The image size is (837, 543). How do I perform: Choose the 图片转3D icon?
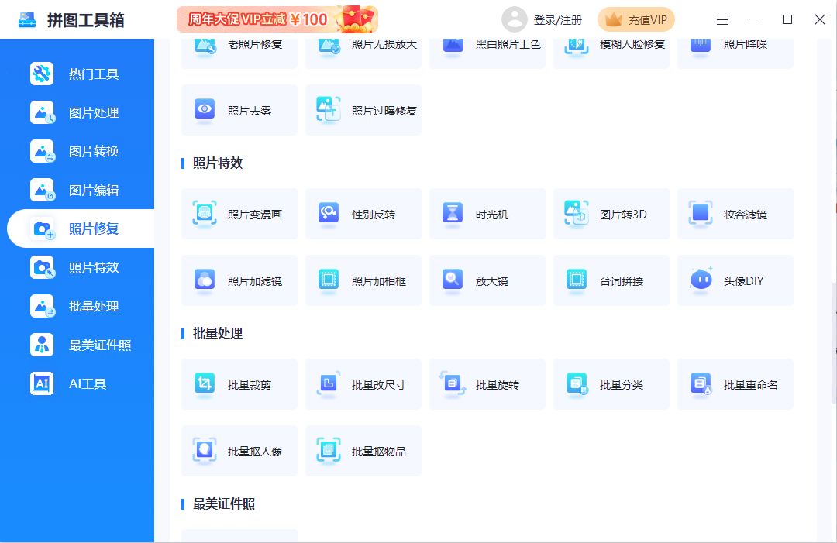(577, 214)
